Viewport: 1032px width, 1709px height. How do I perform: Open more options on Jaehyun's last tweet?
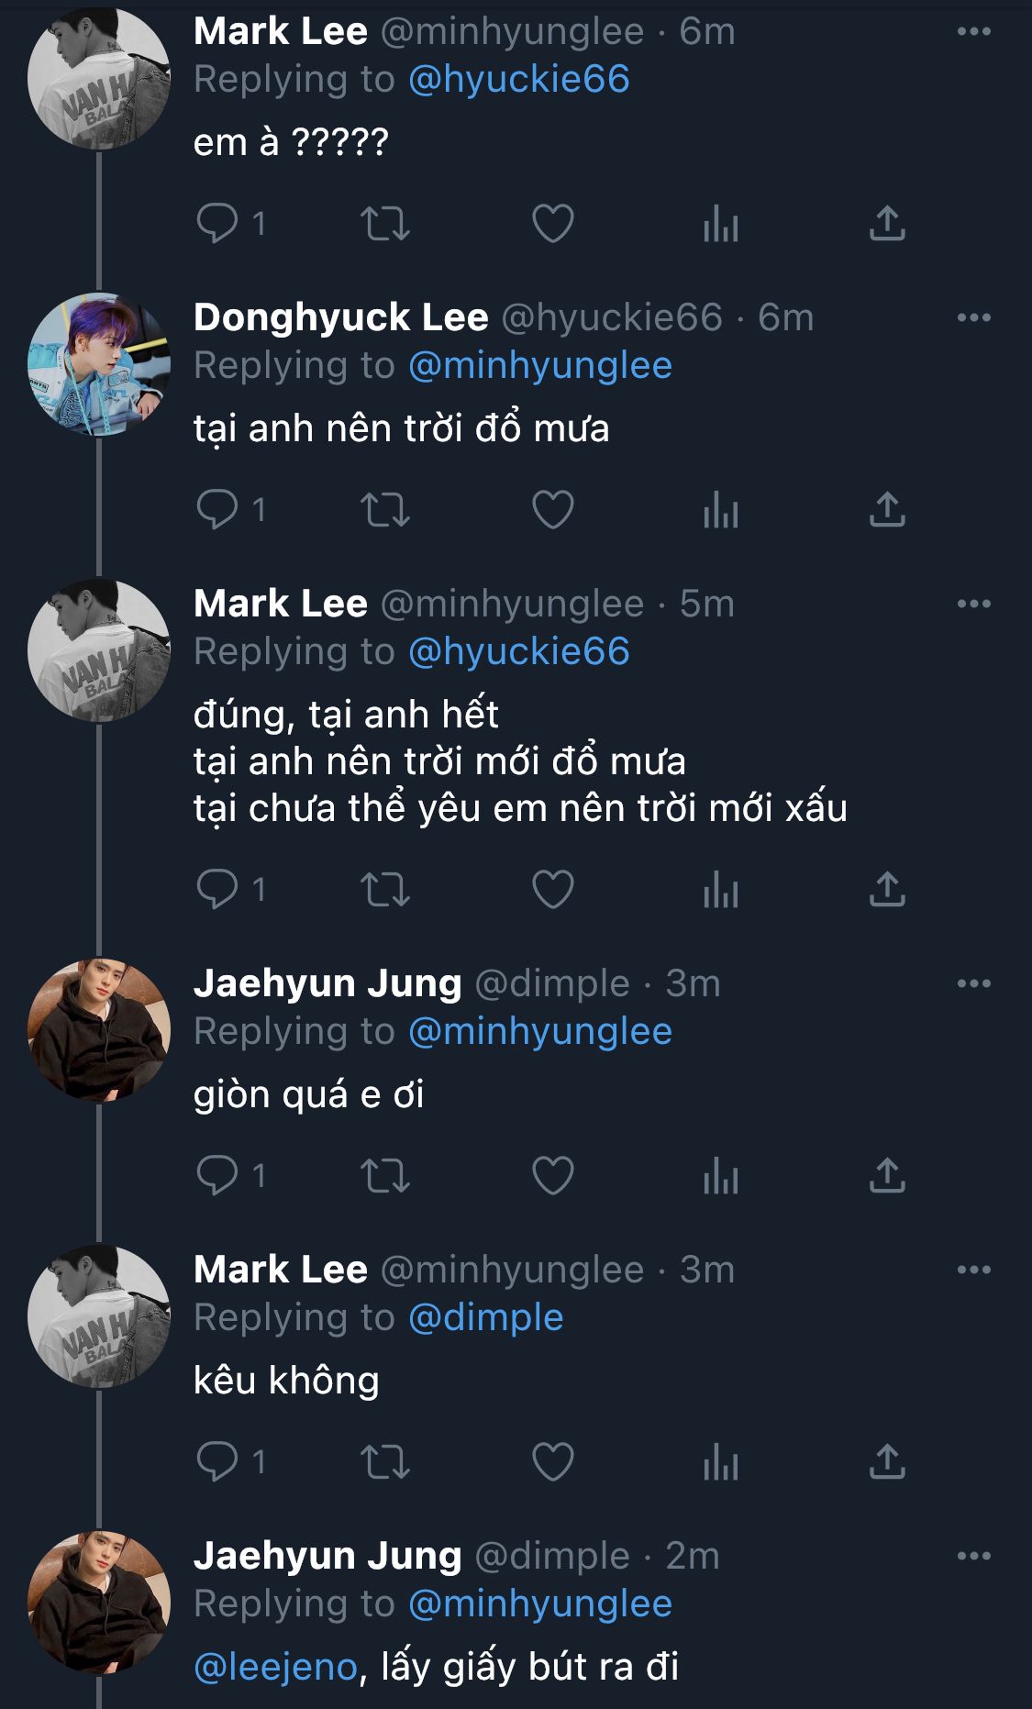[x=973, y=1556]
